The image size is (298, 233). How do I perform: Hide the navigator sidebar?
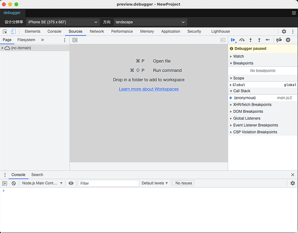coord(75,40)
